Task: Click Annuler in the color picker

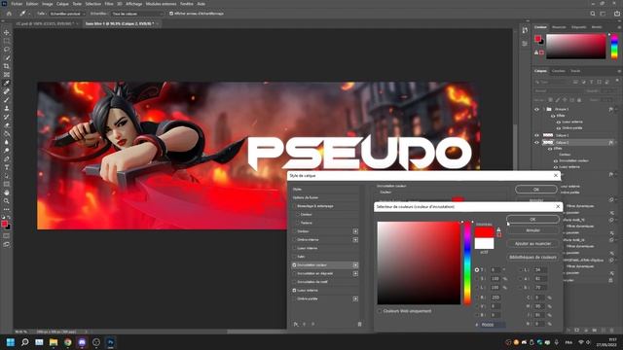Action: 532,230
